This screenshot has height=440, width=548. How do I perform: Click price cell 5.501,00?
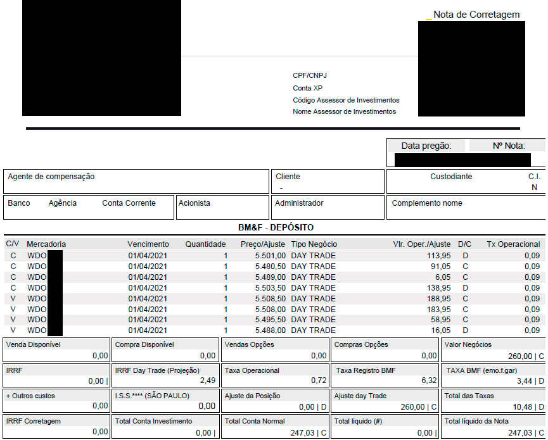[270, 256]
